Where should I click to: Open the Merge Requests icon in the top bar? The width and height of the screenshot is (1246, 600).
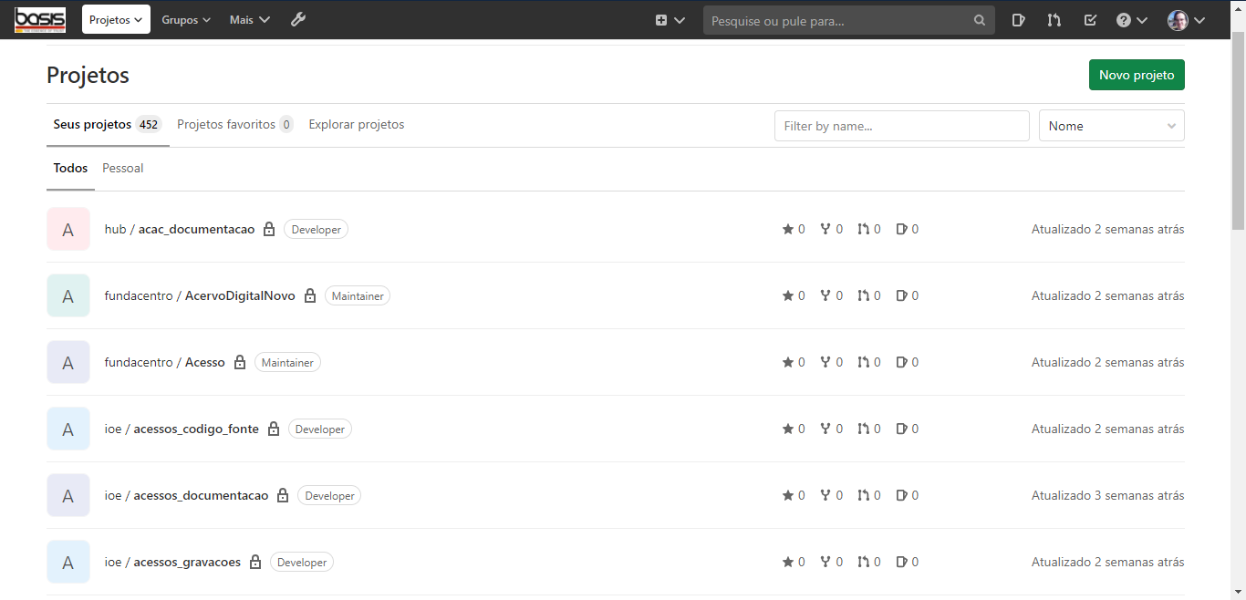[x=1054, y=19]
